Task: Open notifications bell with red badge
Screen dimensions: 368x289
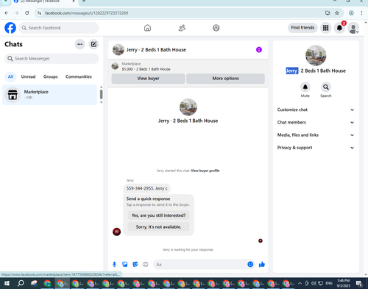Action: tap(339, 28)
